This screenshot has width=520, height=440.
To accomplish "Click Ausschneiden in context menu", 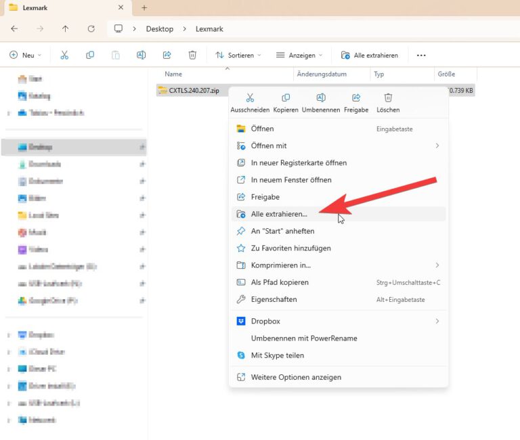I will click(250, 103).
